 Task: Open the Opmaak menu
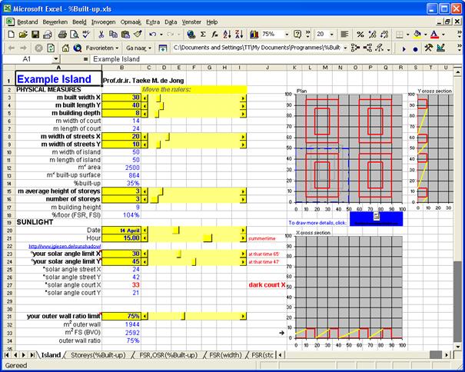[x=131, y=22]
